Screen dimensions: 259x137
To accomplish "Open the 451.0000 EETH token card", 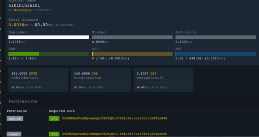I will (x=38, y=80).
